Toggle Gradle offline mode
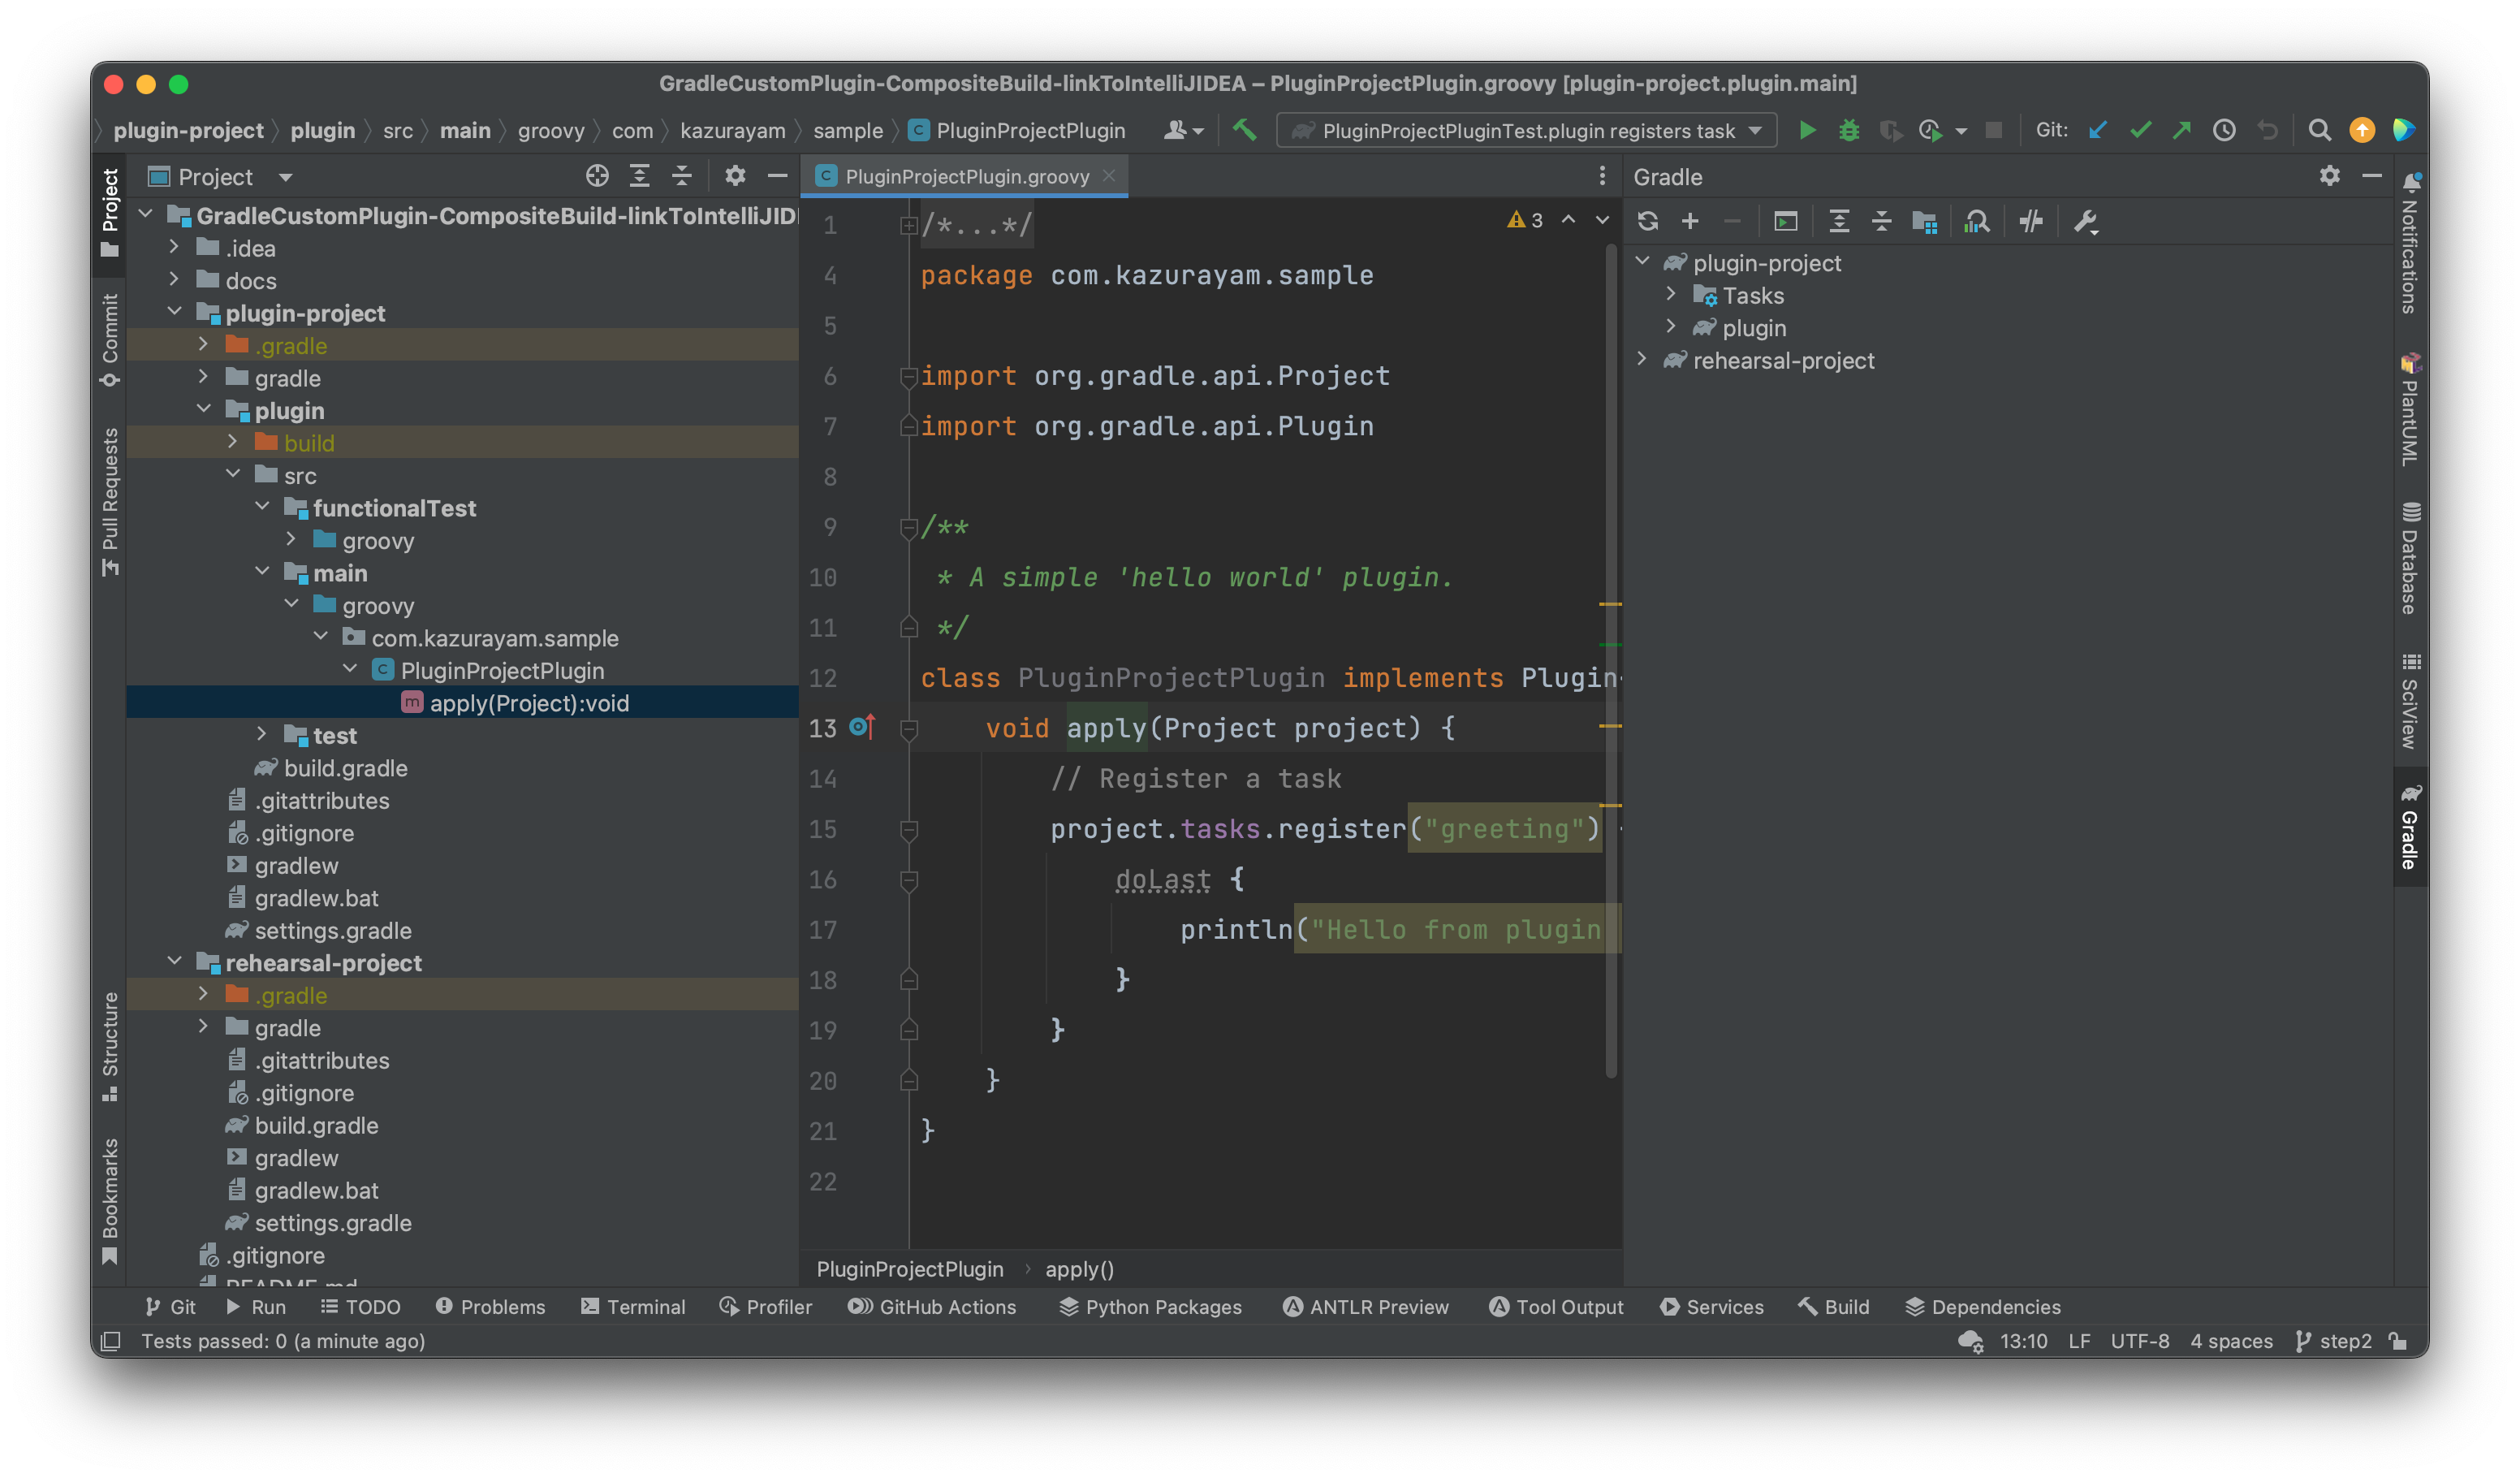The width and height of the screenshot is (2520, 1478). tap(2030, 221)
